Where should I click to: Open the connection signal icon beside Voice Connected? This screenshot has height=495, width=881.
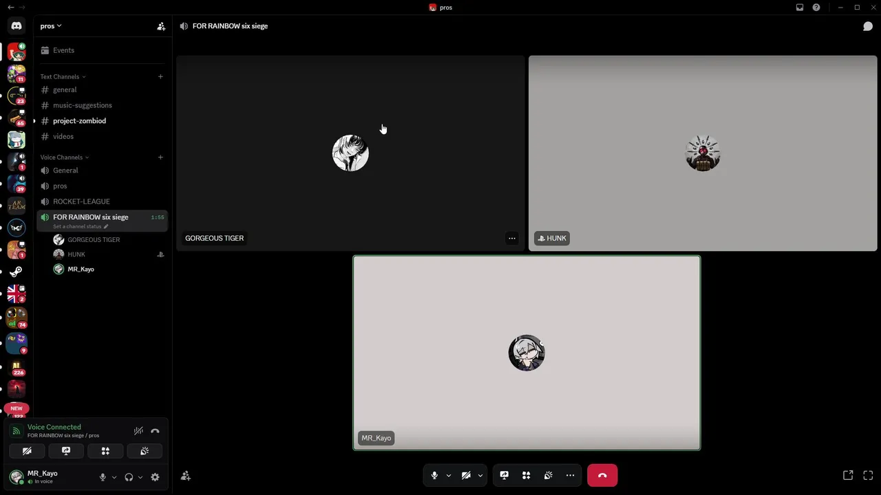(x=17, y=431)
